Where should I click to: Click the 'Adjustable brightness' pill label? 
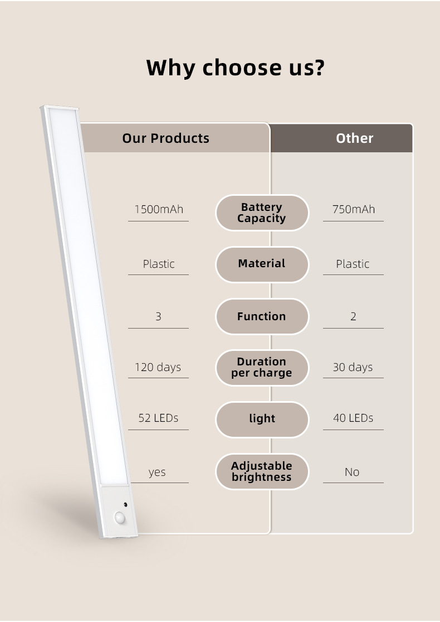(262, 471)
